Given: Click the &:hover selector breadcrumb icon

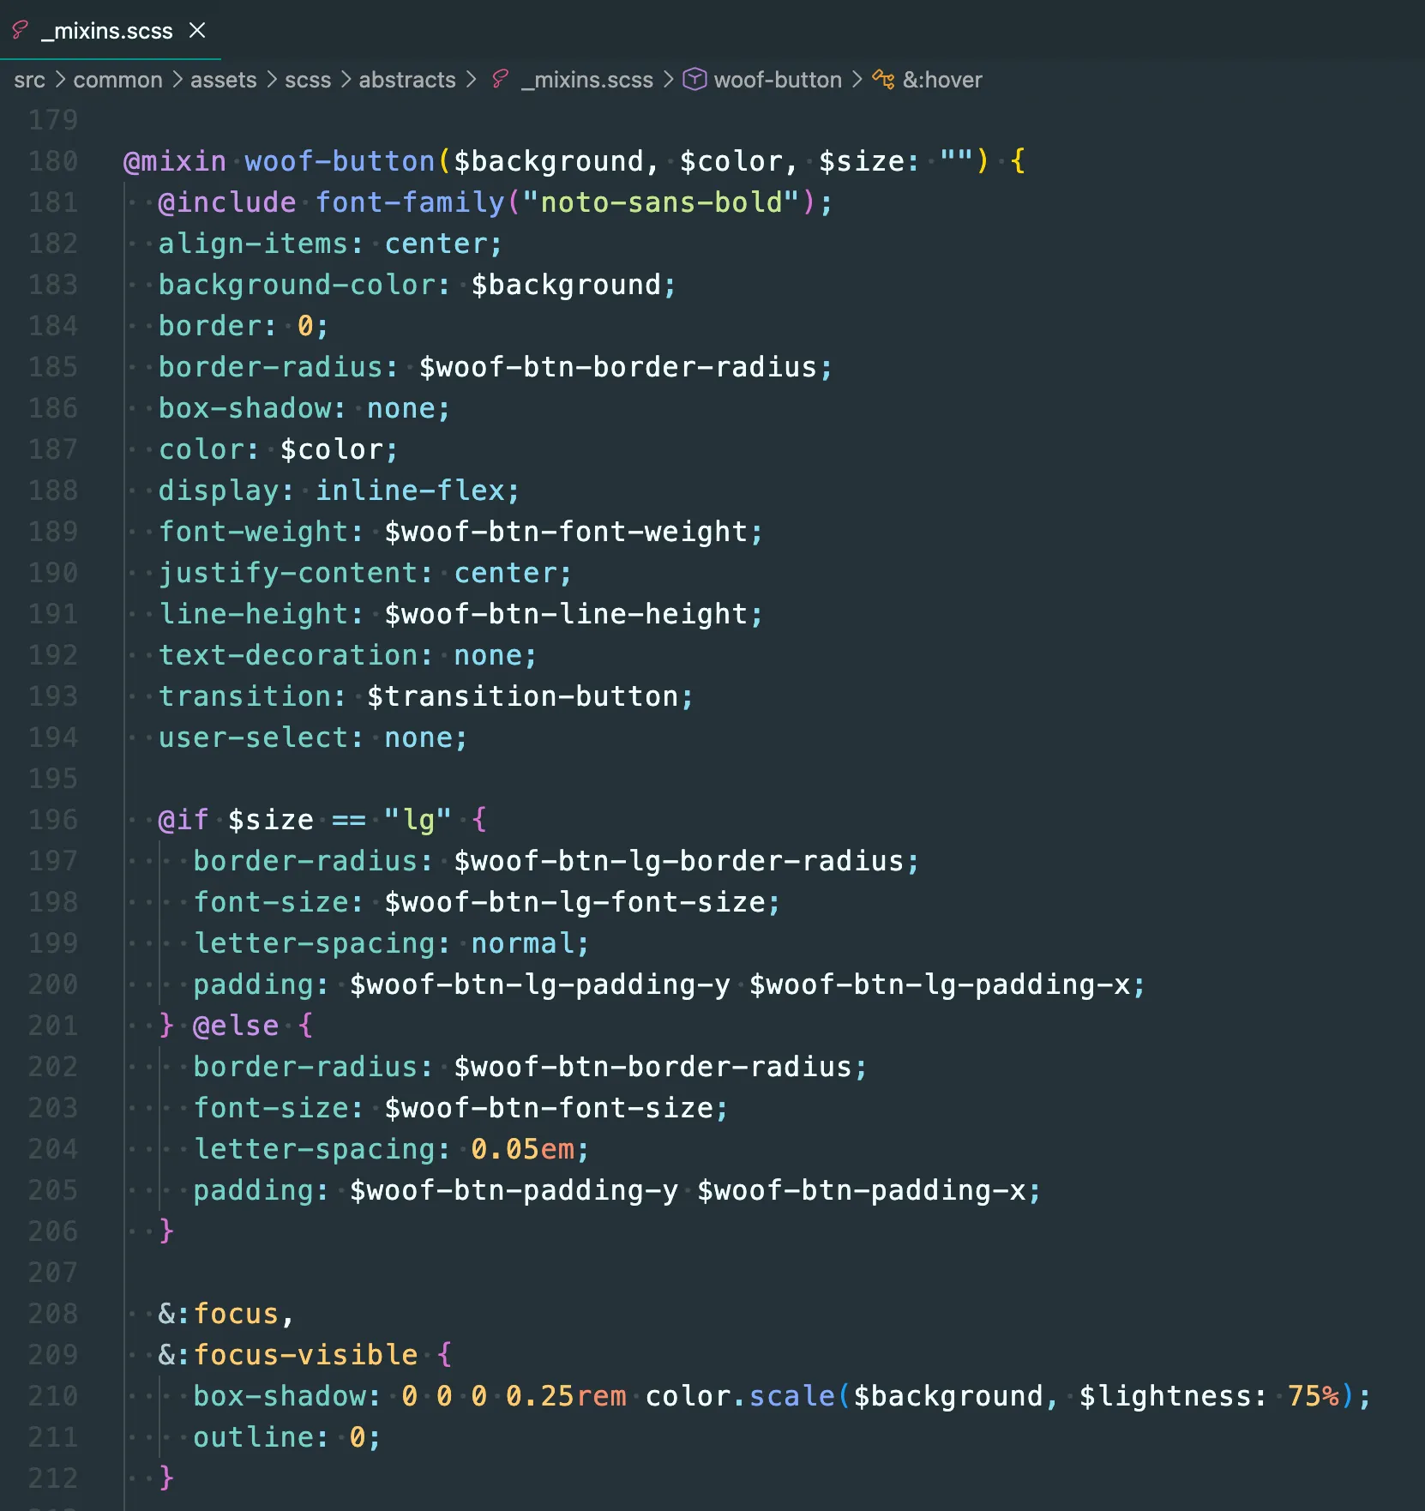Looking at the screenshot, I should (x=883, y=80).
